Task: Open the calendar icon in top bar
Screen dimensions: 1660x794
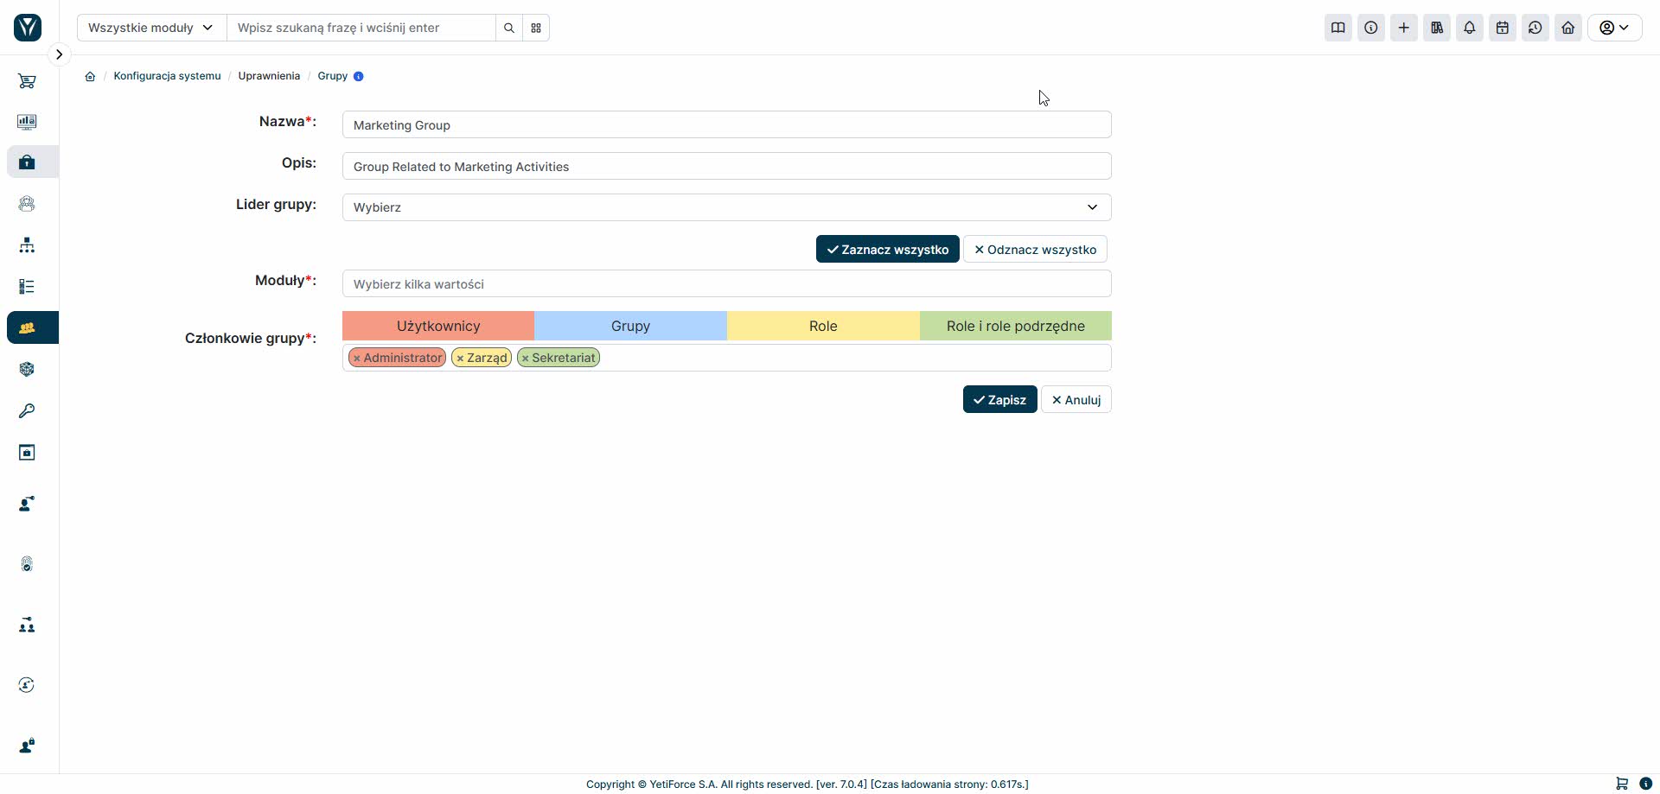Action: tap(1503, 28)
